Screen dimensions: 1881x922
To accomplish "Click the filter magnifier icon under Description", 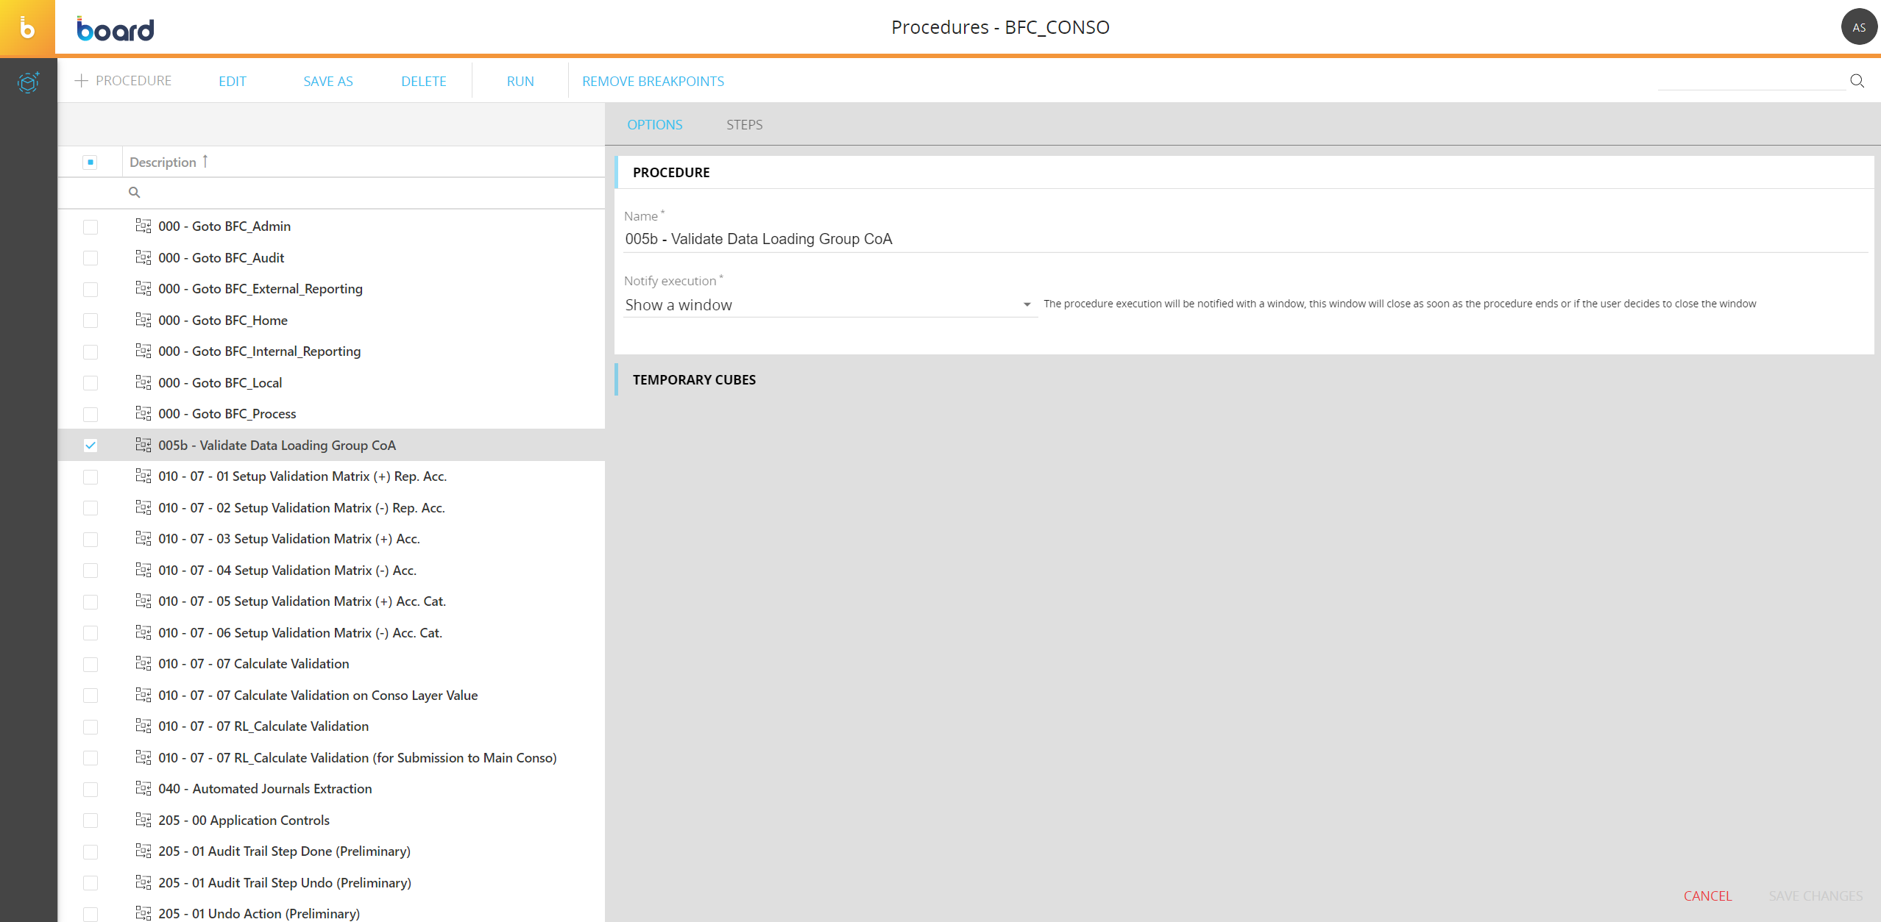I will pos(135,193).
